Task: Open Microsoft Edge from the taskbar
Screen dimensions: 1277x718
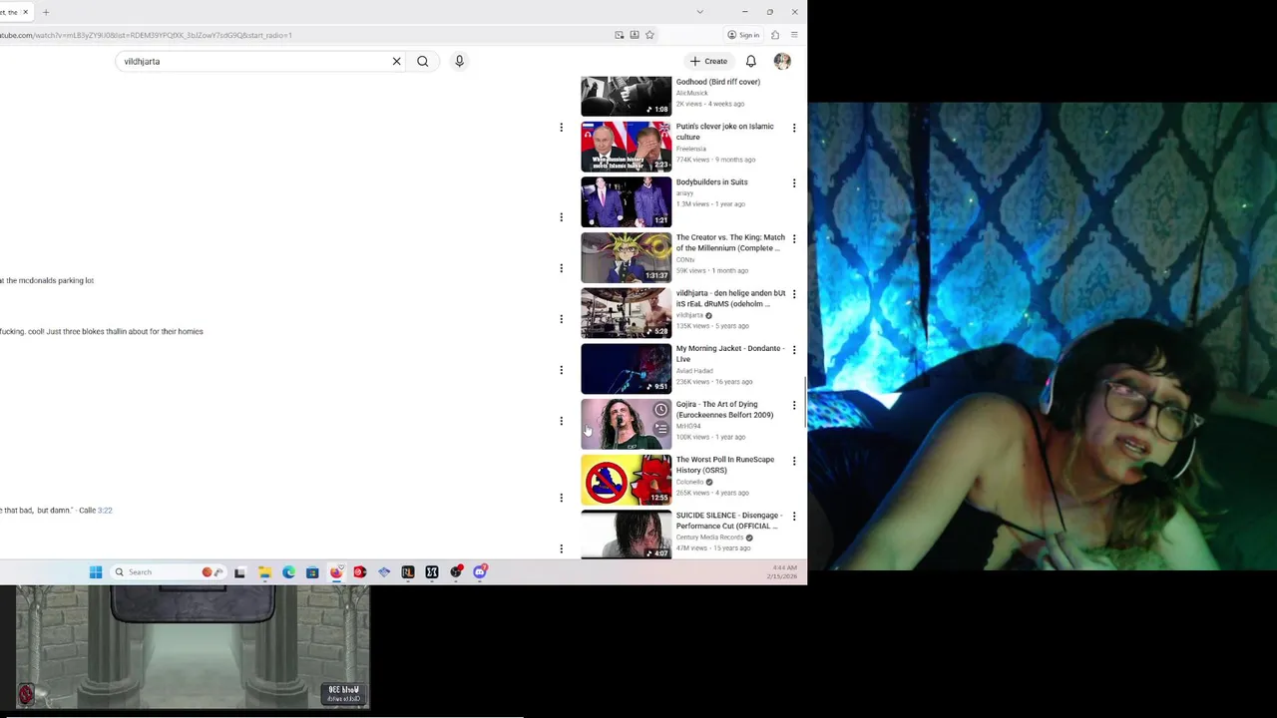Action: [288, 572]
